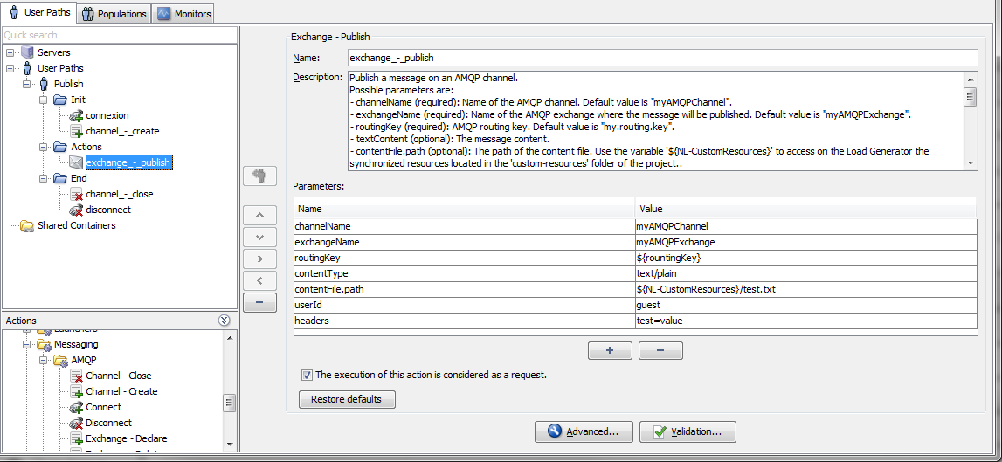
Task: Click the Exchange - Declare action icon
Action: pos(76,438)
